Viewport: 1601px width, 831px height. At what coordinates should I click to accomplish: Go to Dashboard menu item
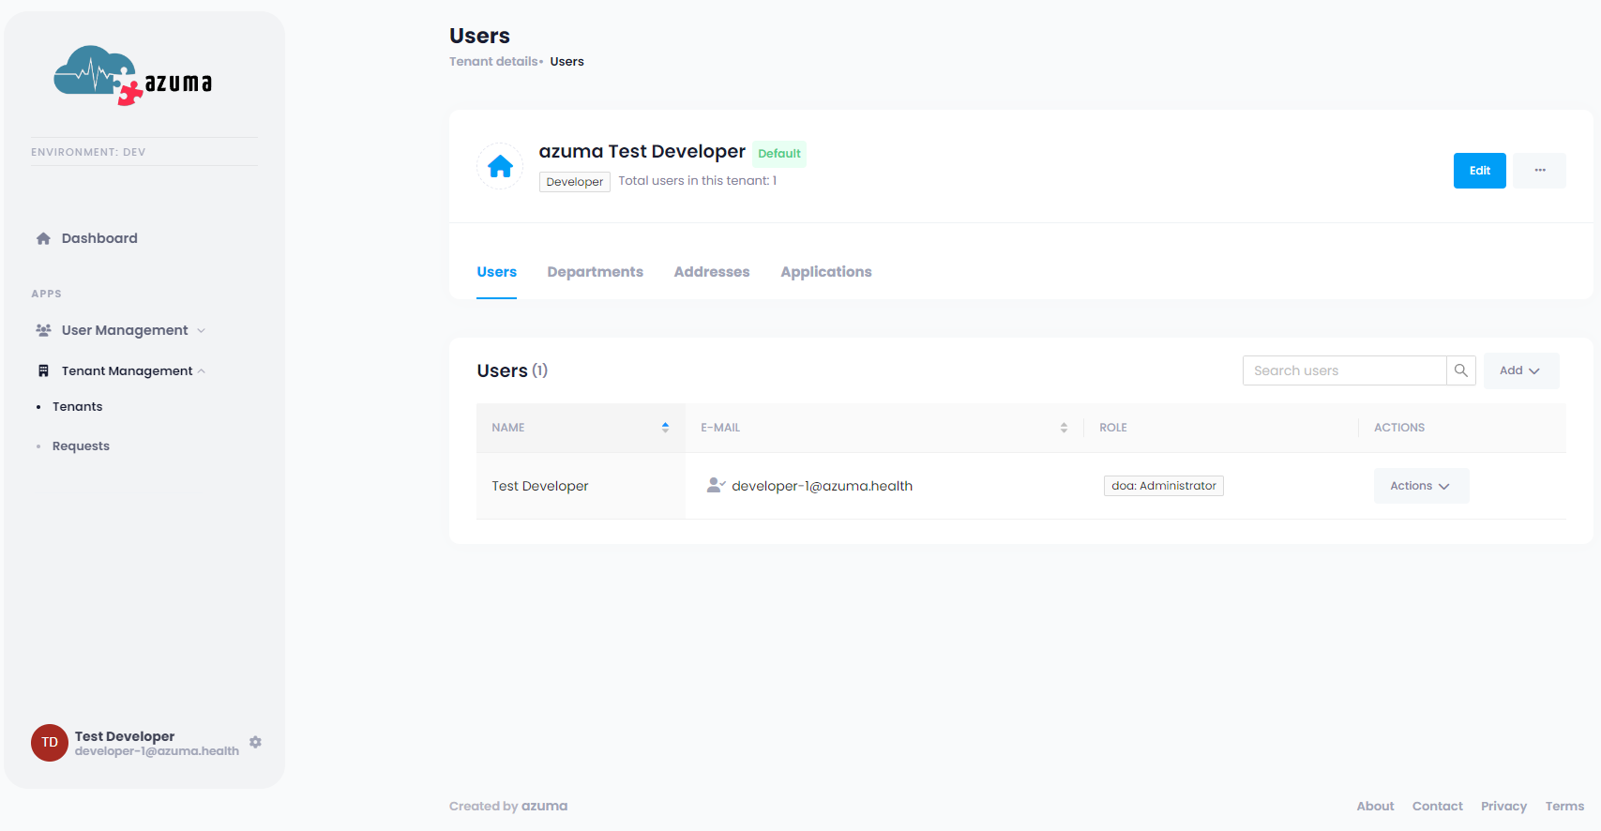(x=99, y=238)
